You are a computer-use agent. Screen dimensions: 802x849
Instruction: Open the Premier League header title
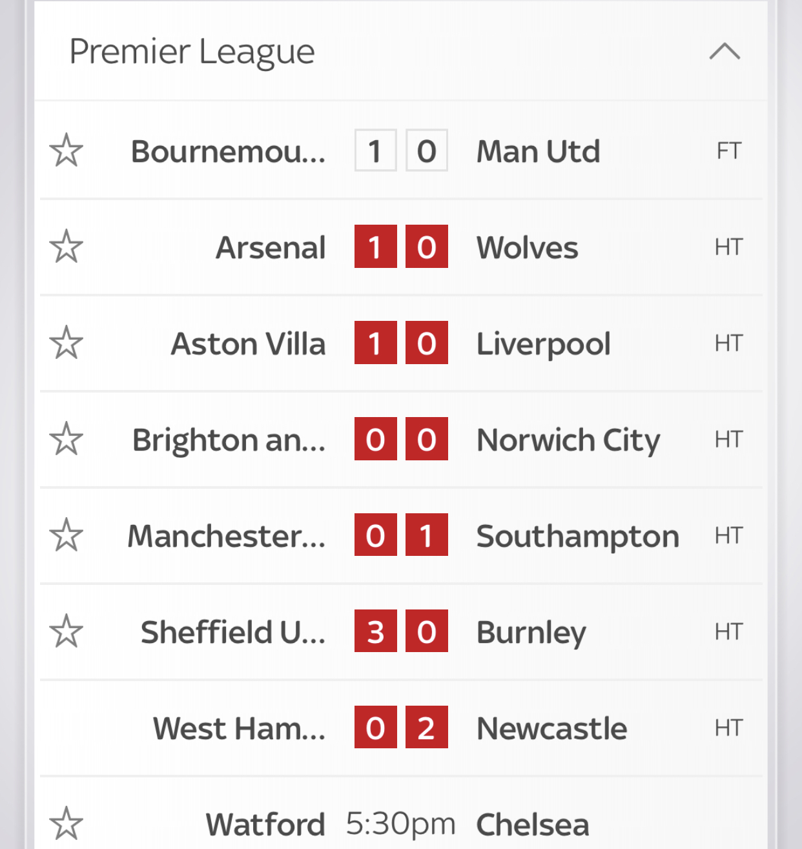(192, 52)
